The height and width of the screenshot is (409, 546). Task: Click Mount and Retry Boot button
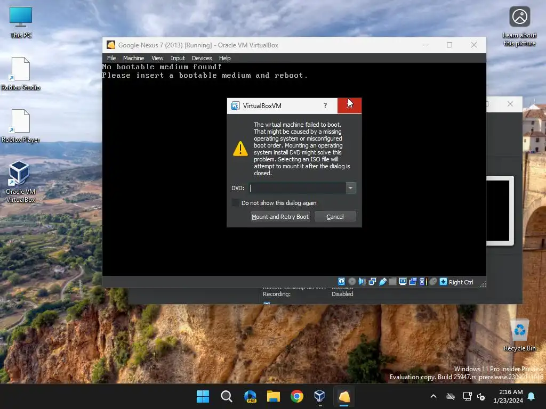click(280, 217)
